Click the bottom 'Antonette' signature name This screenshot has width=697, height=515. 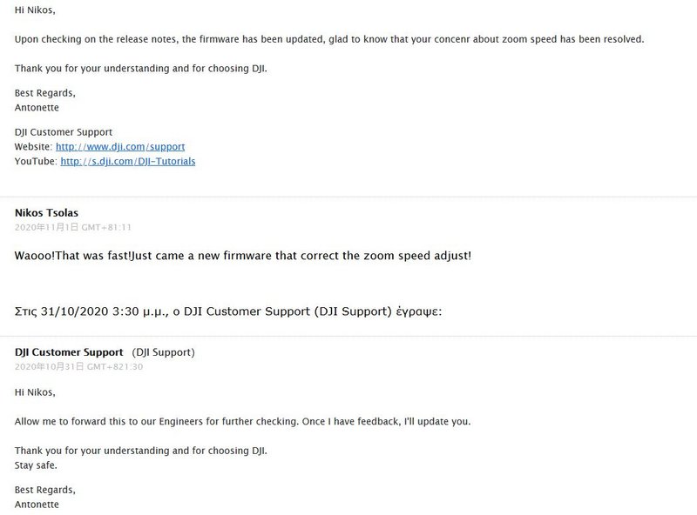pos(37,505)
